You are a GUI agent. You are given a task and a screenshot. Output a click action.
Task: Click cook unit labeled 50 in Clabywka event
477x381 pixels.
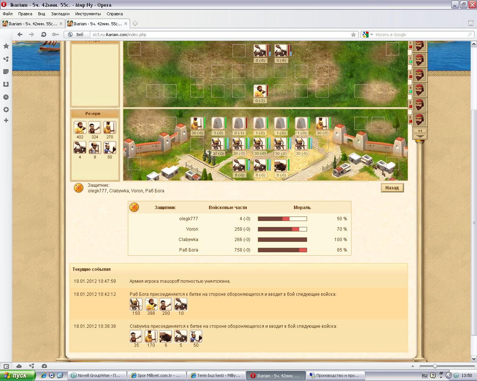(x=196, y=336)
